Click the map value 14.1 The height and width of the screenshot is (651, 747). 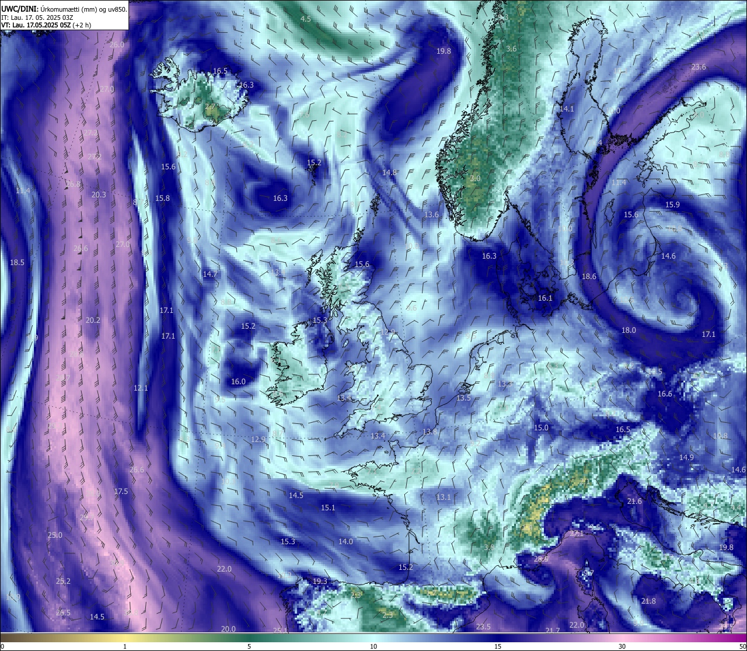(x=567, y=109)
